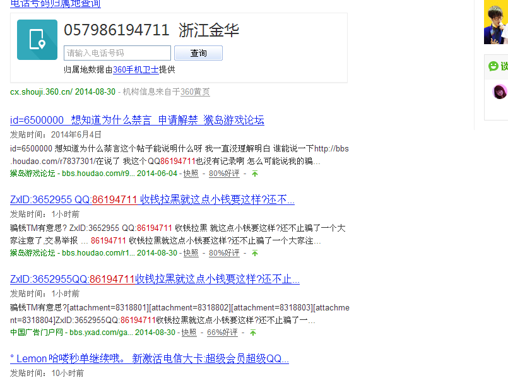Click the 浙江金华 location text
The image size is (508, 383).
[209, 30]
